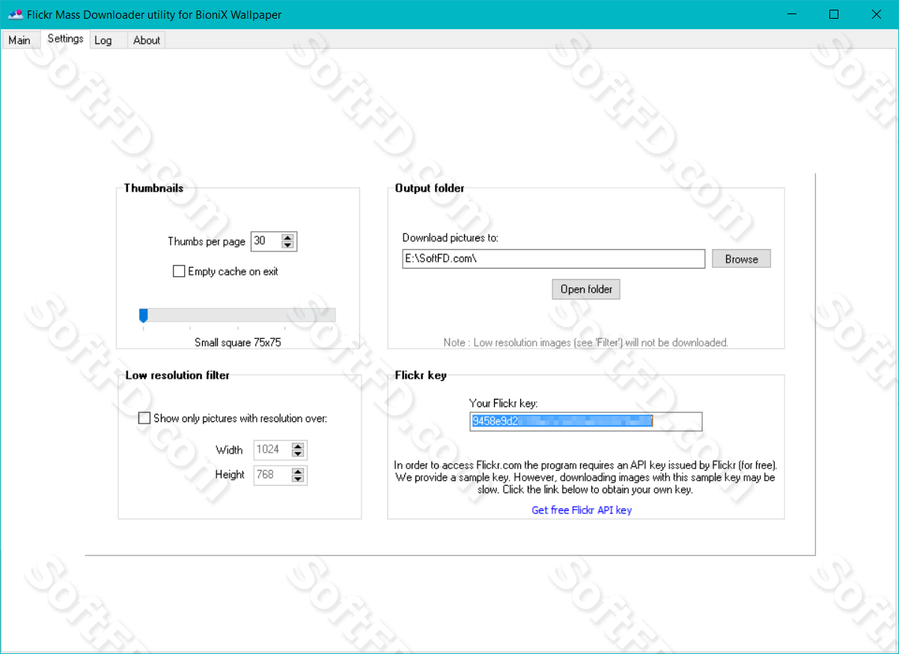Click the Open folder button
This screenshot has width=899, height=654.
click(x=586, y=289)
